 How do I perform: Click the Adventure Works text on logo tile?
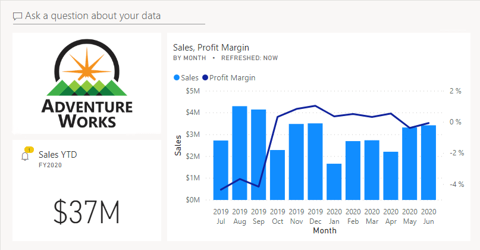(87, 114)
